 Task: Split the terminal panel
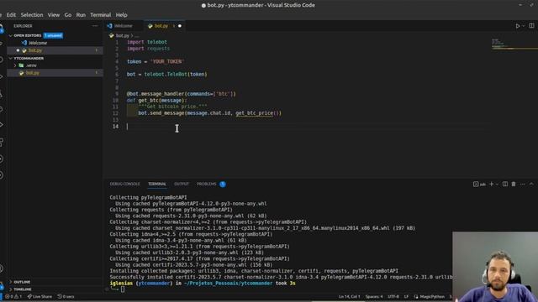(x=505, y=185)
